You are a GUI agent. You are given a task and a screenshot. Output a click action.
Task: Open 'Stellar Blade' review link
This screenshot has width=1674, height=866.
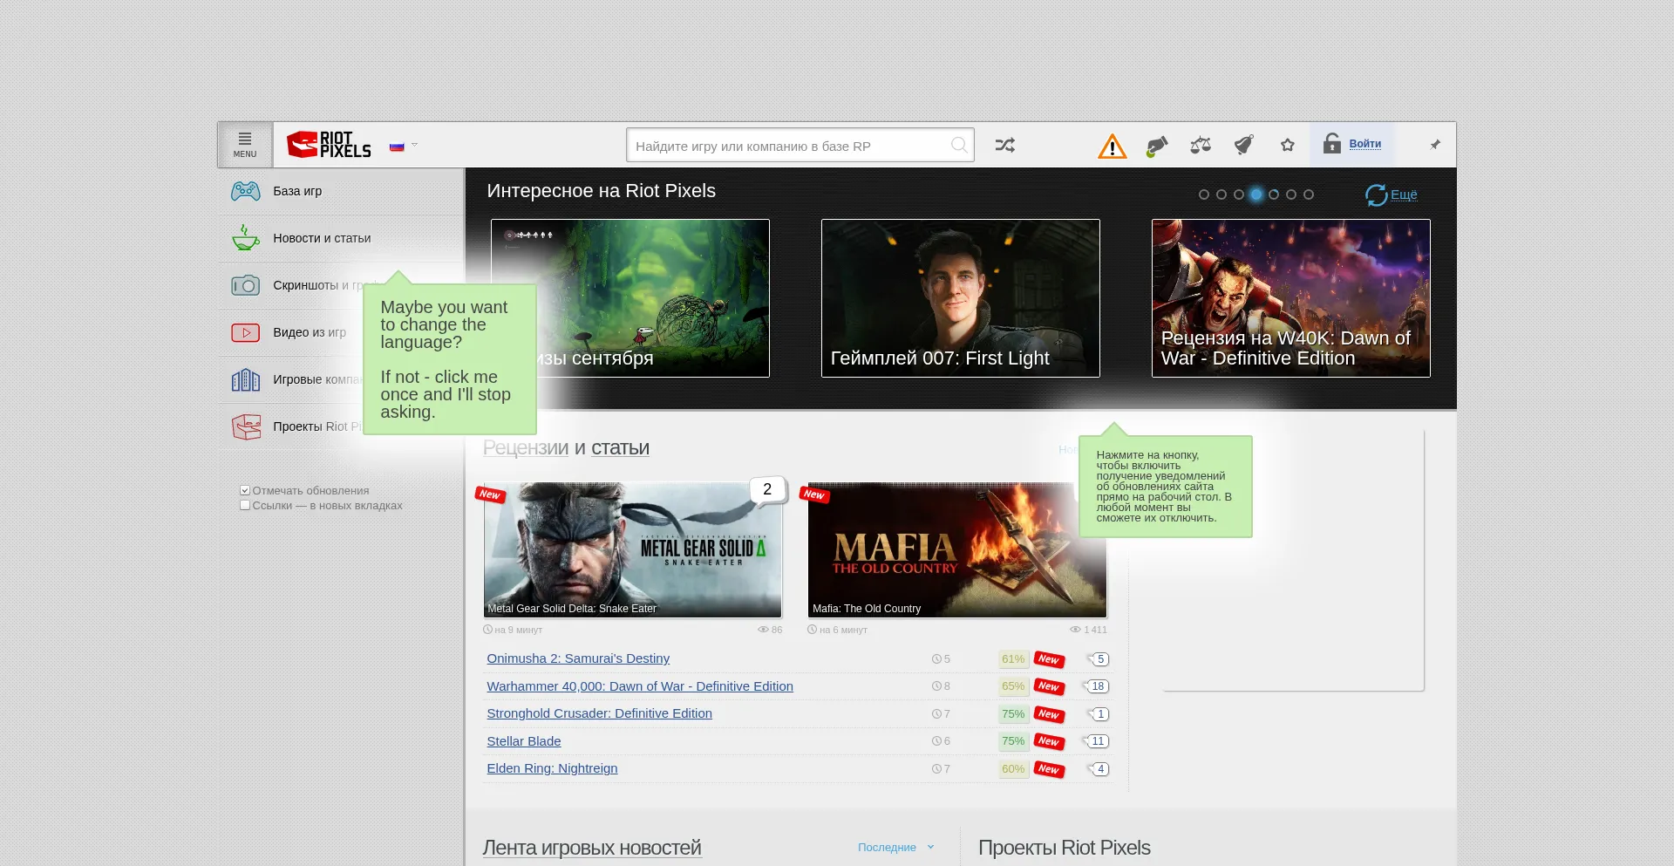(x=523, y=741)
